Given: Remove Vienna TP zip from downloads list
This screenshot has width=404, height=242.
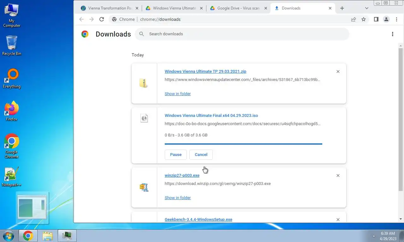Looking at the screenshot, I should [x=338, y=72].
